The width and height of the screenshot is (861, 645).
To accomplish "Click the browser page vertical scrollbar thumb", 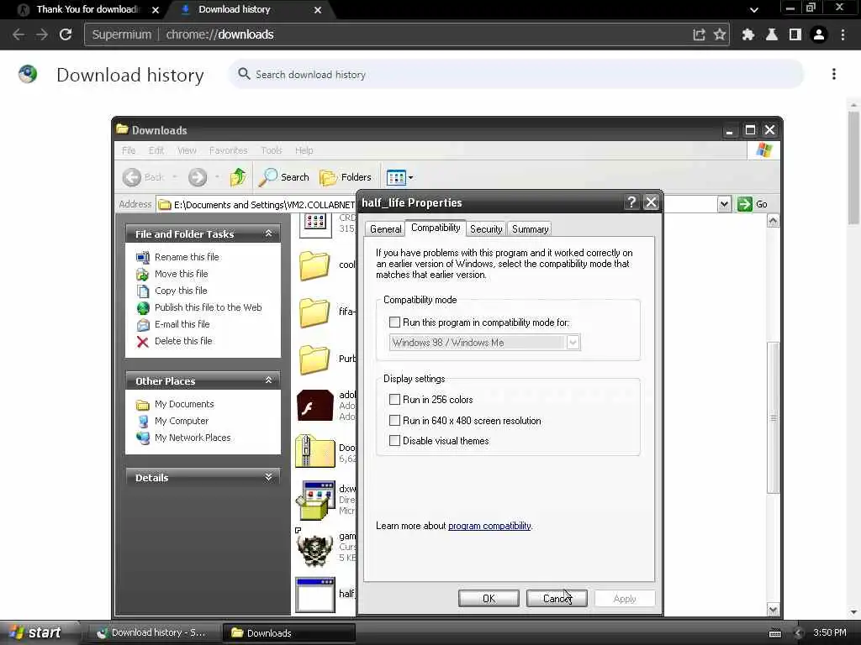I will (853, 167).
